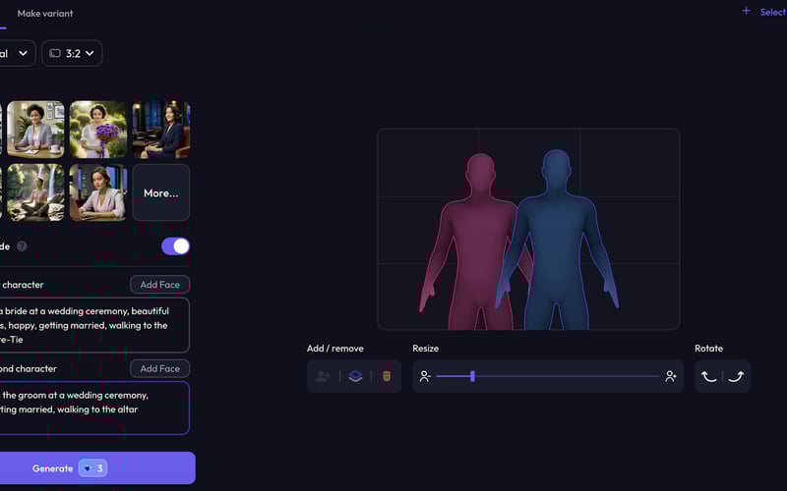
Task: Select the meditating by waterfall thumbnail
Action: click(35, 192)
